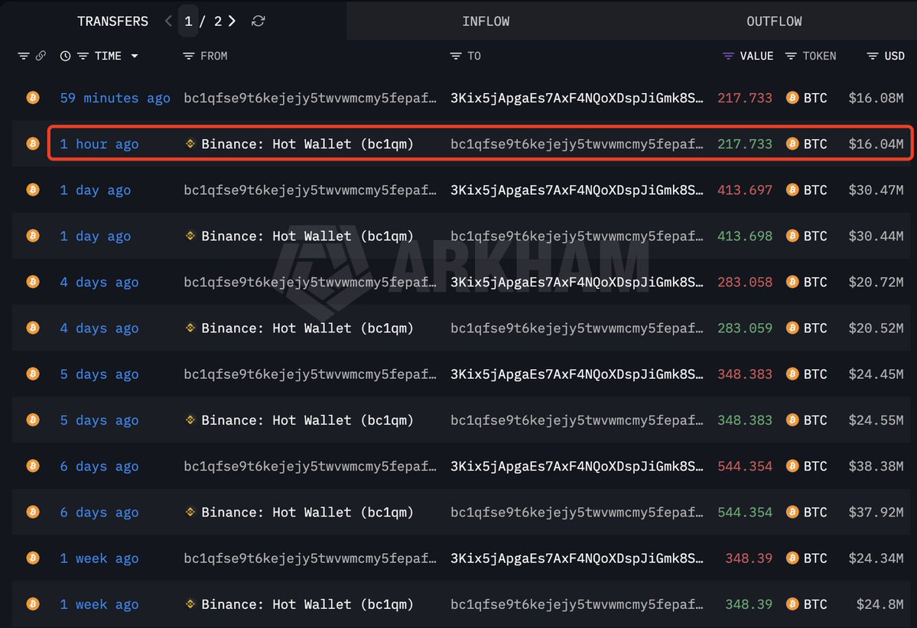The image size is (917, 628).
Task: Click the BTC token label in $30.47M row
Action: click(x=815, y=190)
